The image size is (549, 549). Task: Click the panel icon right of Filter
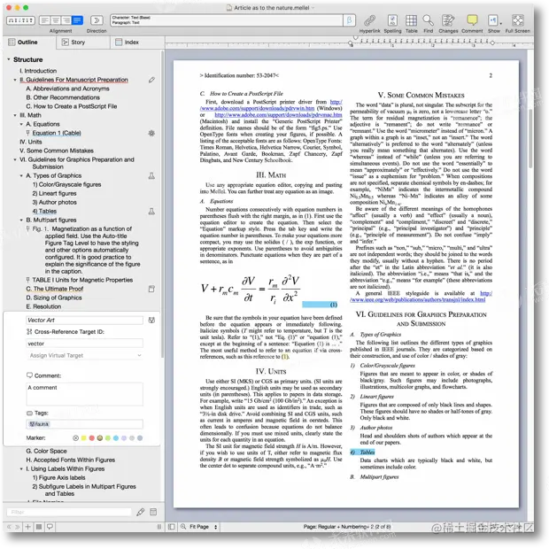153,512
